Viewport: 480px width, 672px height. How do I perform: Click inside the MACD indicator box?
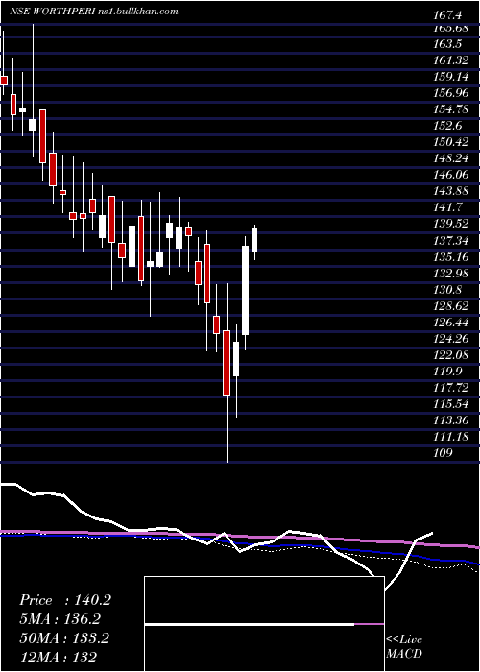pos(264,624)
